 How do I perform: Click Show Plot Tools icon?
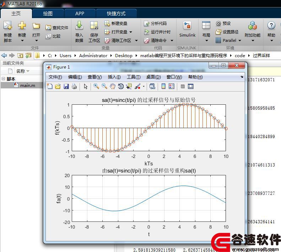(190, 86)
